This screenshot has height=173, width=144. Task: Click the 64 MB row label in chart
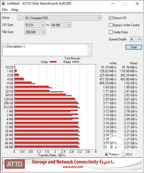[9, 147]
